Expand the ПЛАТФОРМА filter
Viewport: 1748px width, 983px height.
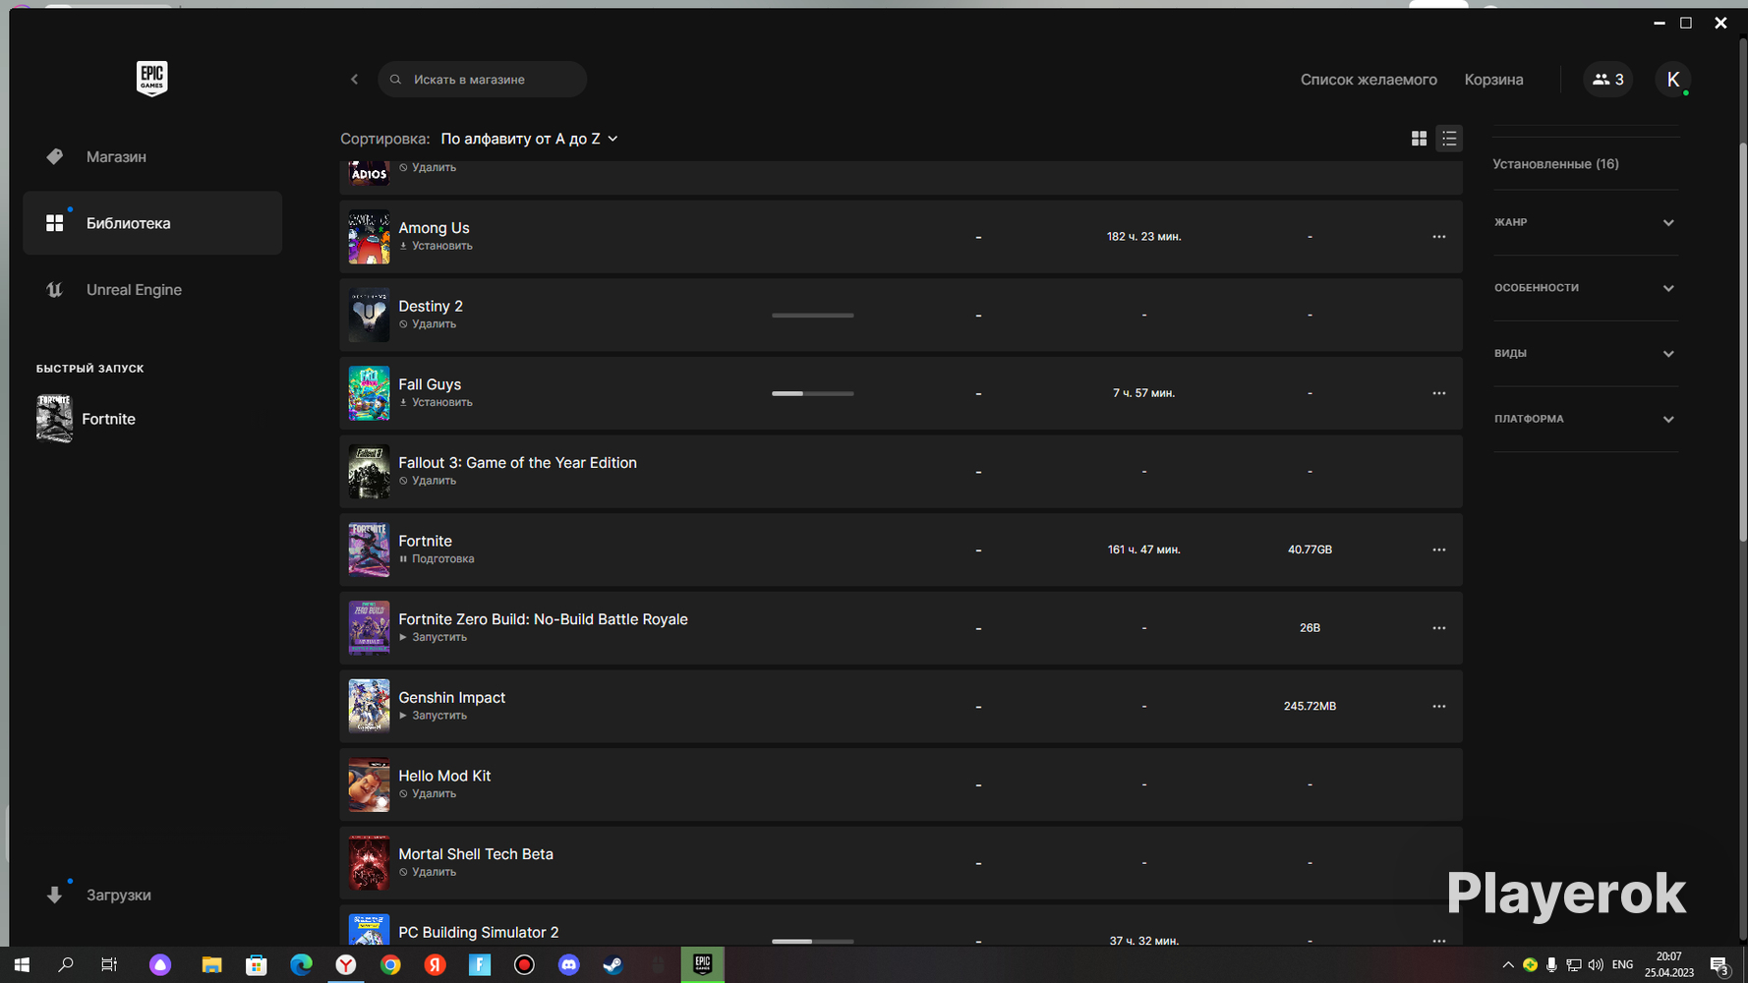[1585, 419]
